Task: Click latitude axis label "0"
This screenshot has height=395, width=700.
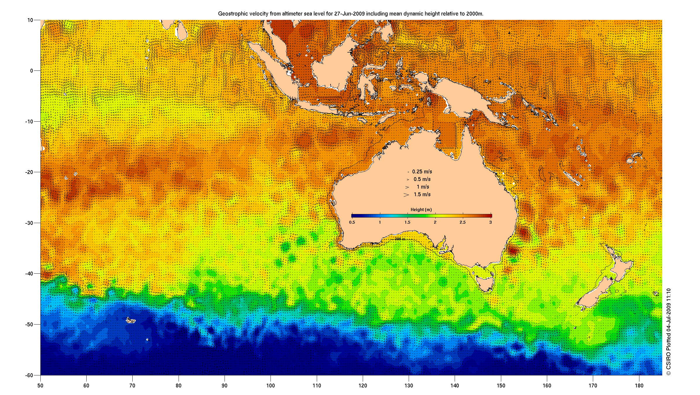Action: [32, 71]
